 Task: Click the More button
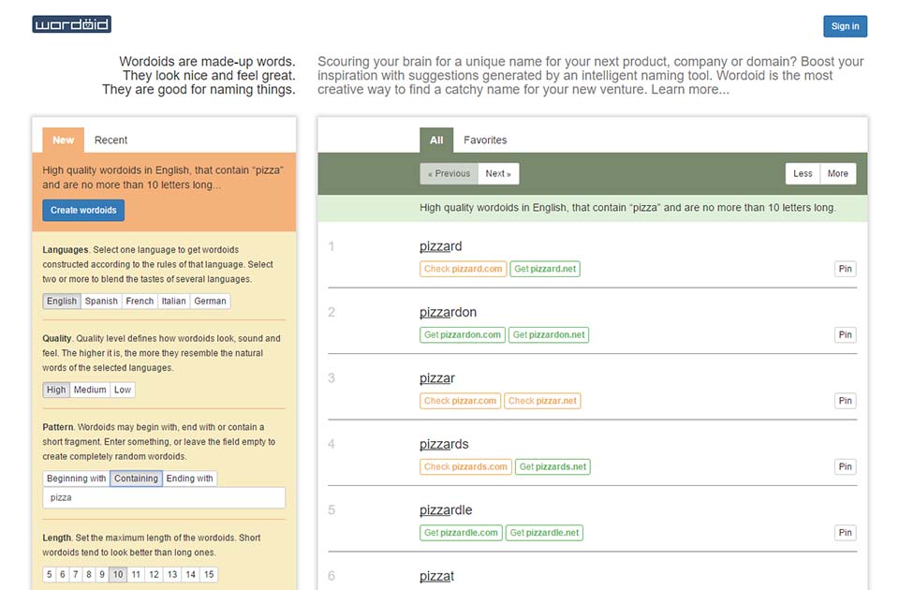tap(837, 174)
